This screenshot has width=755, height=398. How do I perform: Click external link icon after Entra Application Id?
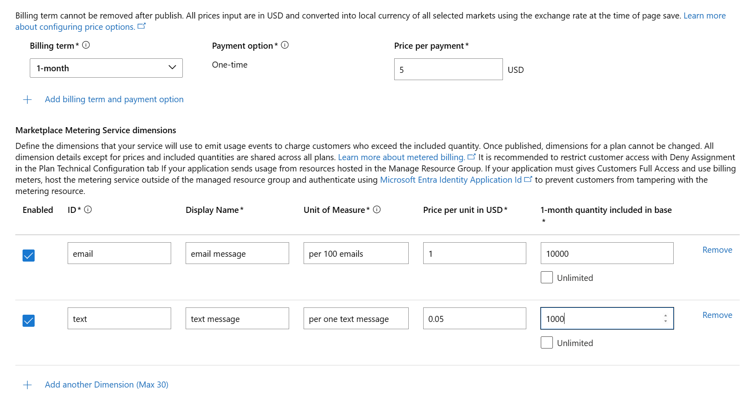(x=528, y=179)
